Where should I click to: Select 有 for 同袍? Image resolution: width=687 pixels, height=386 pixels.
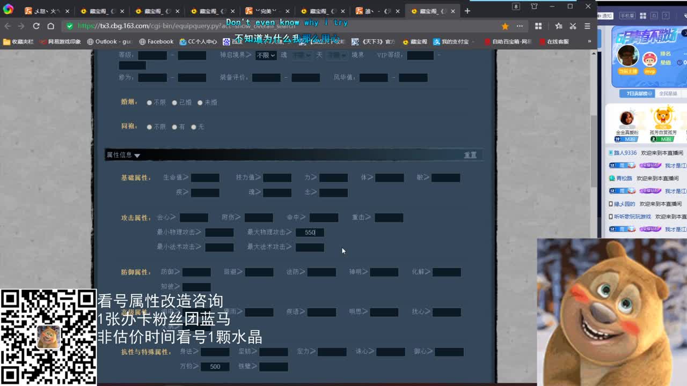[174, 127]
